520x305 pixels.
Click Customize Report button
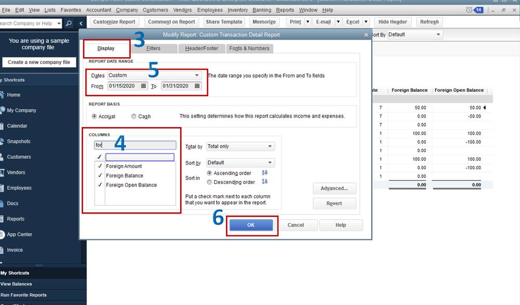114,22
